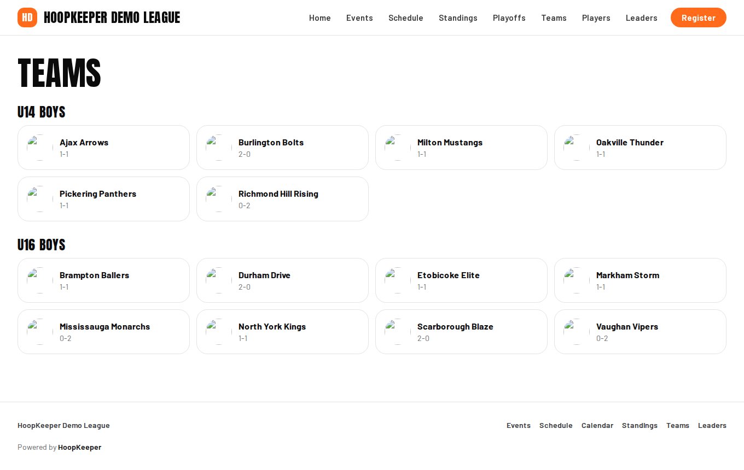This screenshot has width=744, height=470.
Task: Select the Scarborough Blaze team name
Action: tap(455, 326)
